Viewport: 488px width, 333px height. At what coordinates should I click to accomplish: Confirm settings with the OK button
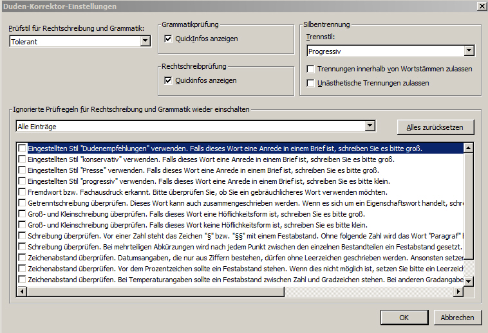404,318
